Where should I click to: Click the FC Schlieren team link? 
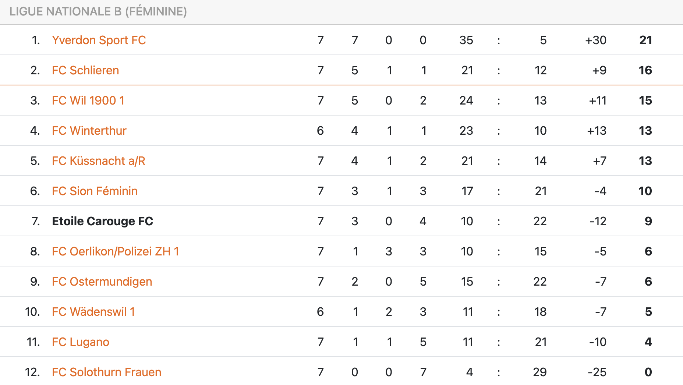(85, 70)
